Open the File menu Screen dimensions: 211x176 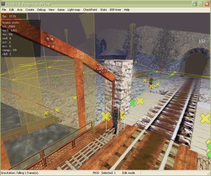tap(4, 10)
